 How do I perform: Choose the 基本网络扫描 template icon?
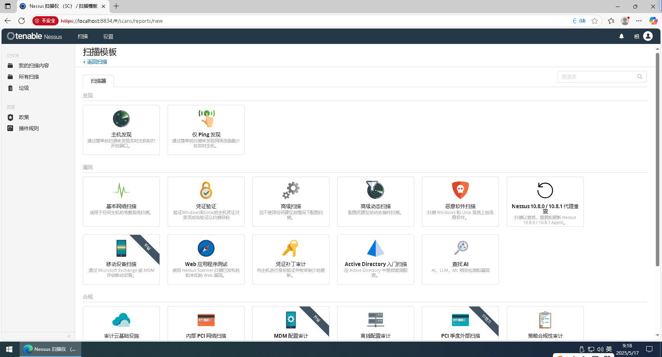121,190
